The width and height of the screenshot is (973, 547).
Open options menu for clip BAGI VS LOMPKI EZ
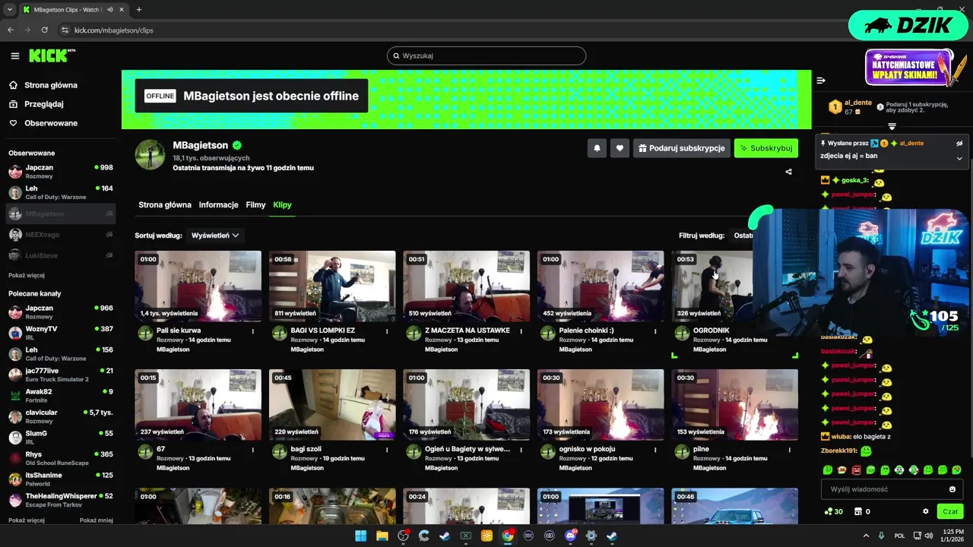pos(387,331)
